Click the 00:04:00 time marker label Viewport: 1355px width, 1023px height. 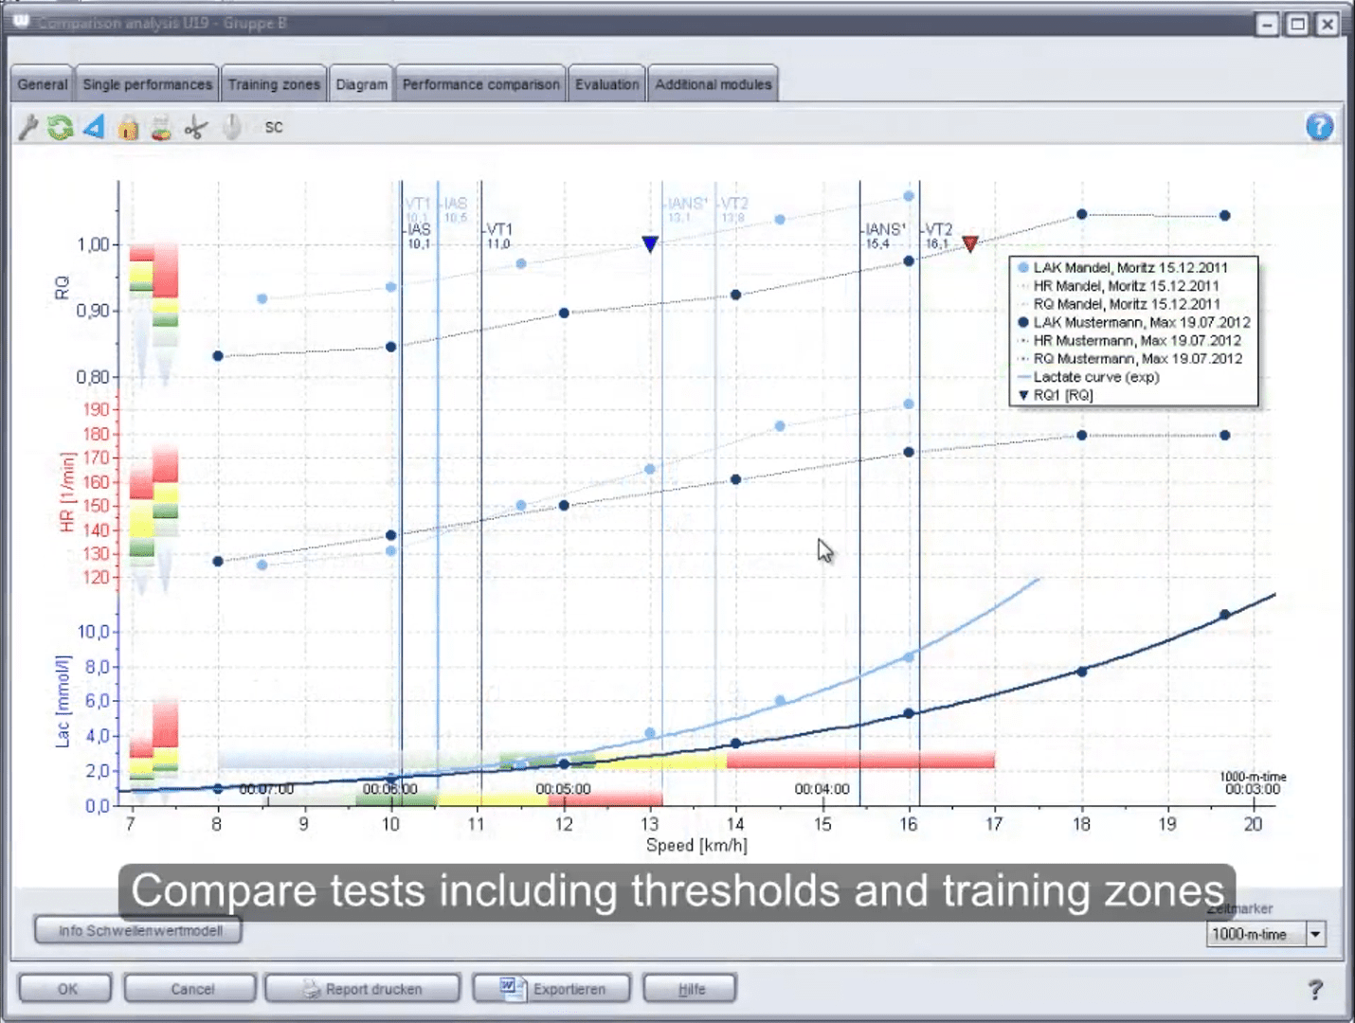(x=822, y=789)
